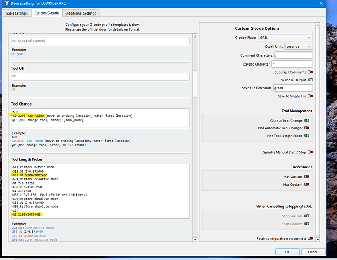The image size is (337, 260).
Task: Click the 'Tool Change' section heading
Action: pos(21,104)
